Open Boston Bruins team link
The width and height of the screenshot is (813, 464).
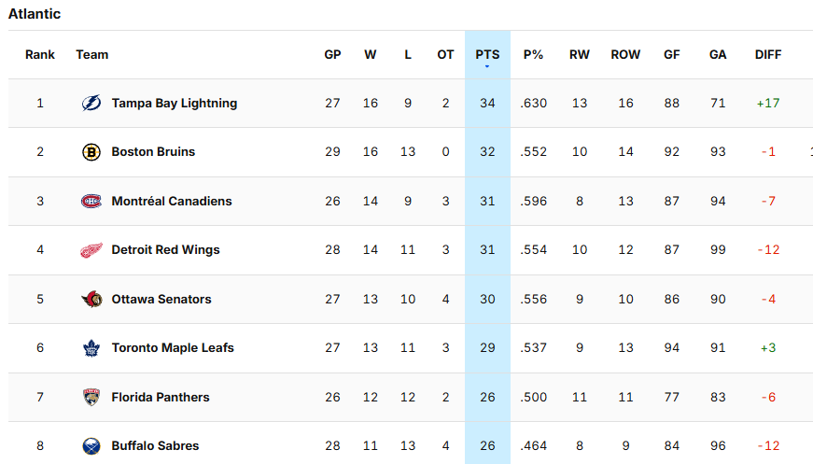(x=153, y=152)
